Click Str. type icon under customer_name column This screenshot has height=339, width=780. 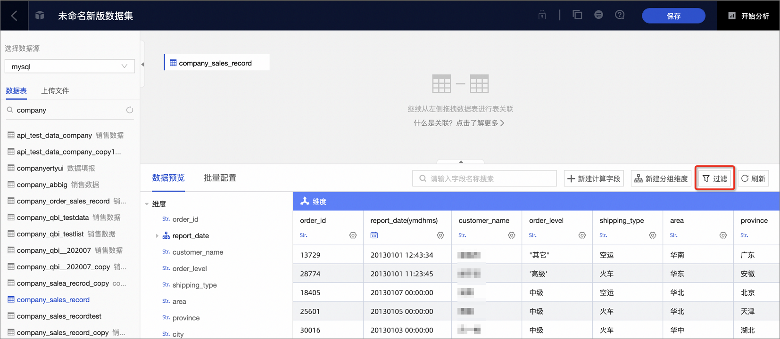click(462, 235)
